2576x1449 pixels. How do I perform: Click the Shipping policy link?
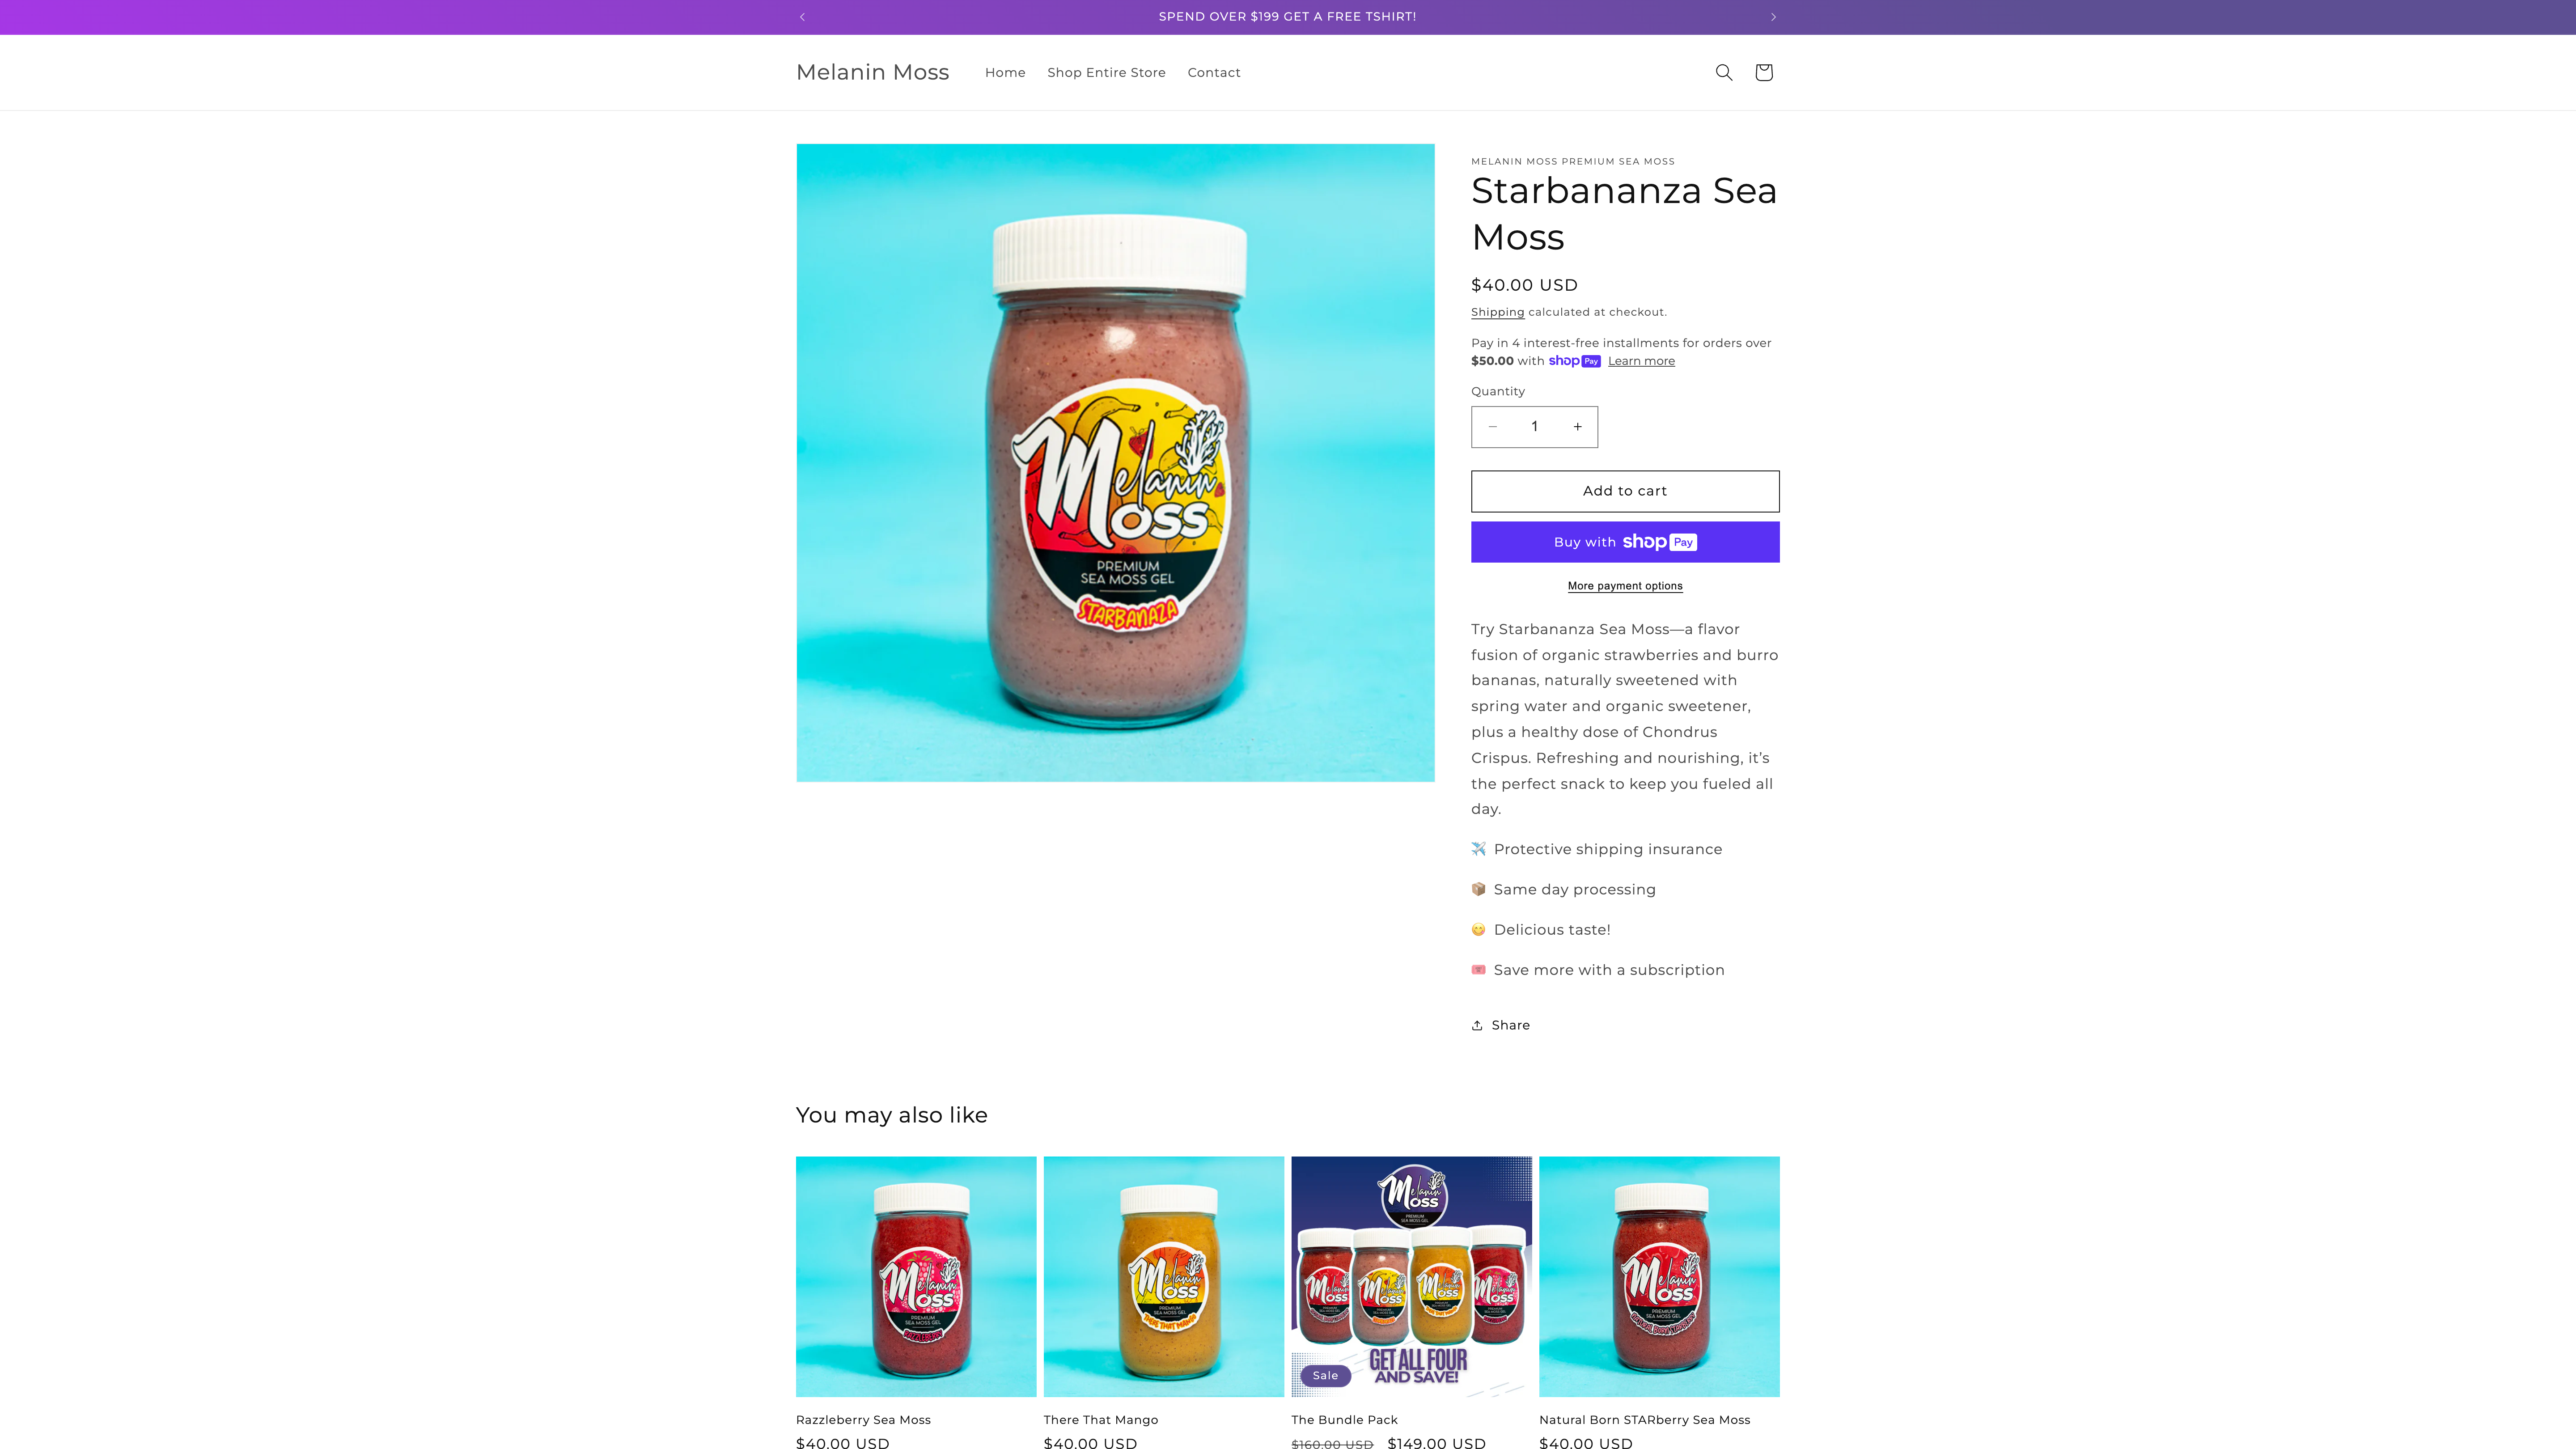1497,312
